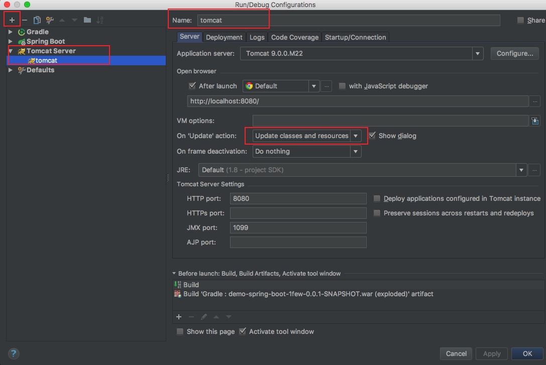Expand the Spring Boot tree node
546x365 pixels.
click(11, 41)
